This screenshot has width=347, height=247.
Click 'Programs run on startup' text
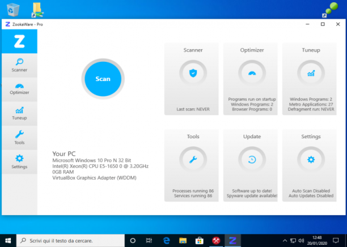point(252,99)
